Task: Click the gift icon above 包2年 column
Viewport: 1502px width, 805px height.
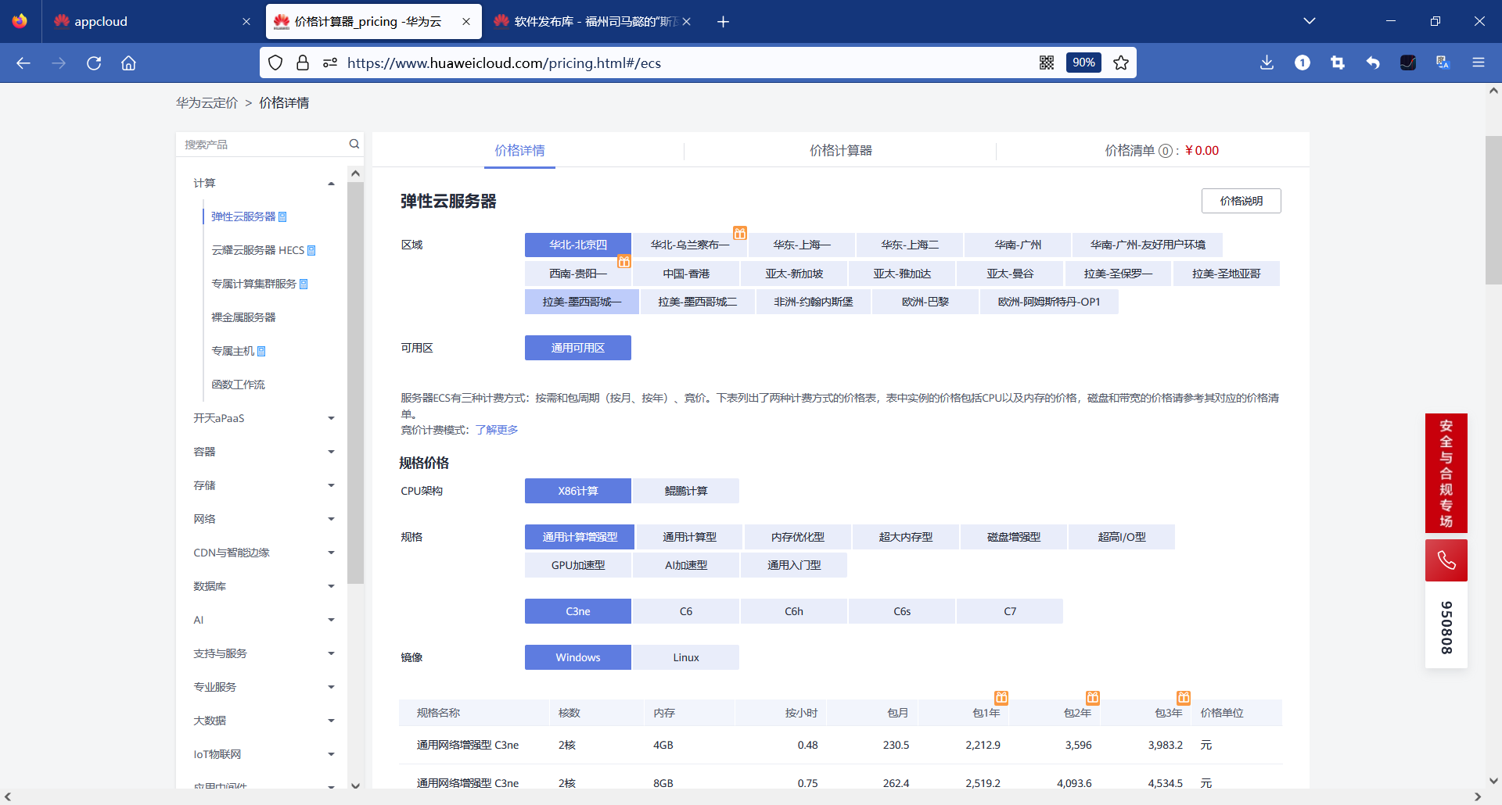Action: tap(1093, 697)
